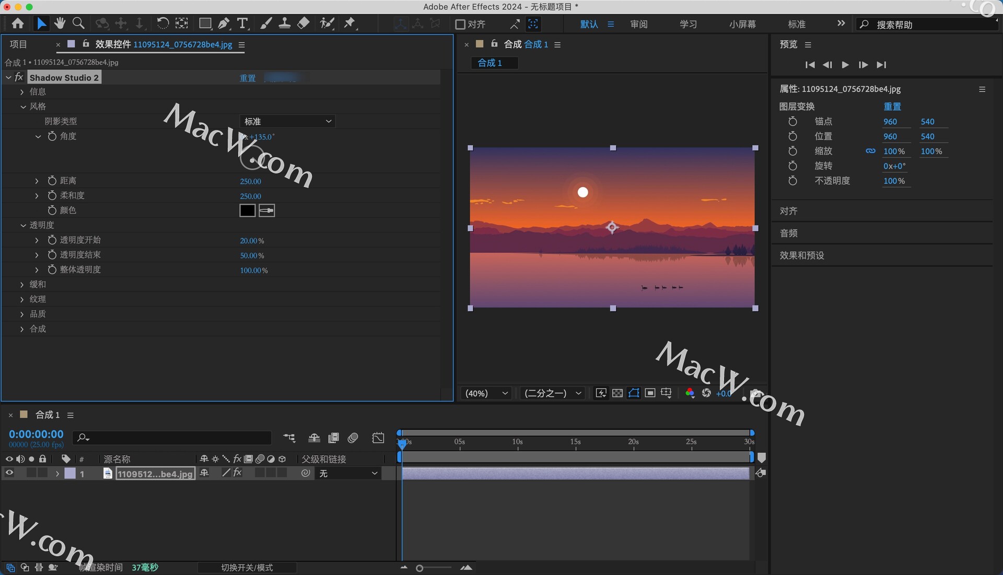The image size is (1003, 575).
Task: Select the Clone Stamp tool
Action: (284, 23)
